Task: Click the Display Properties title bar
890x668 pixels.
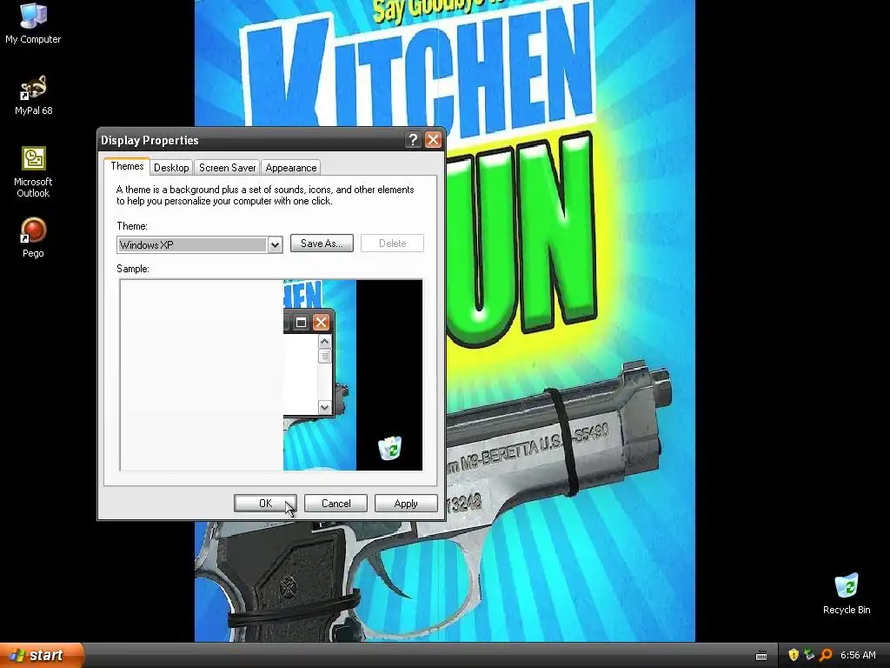Action: coord(249,140)
